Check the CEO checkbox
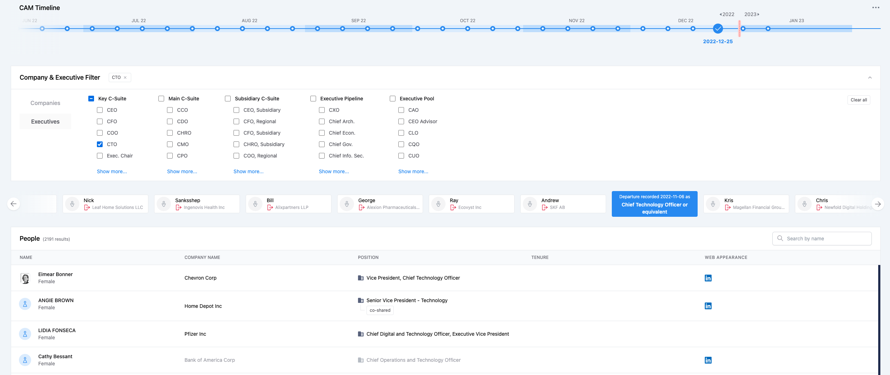890x375 pixels. click(x=100, y=110)
